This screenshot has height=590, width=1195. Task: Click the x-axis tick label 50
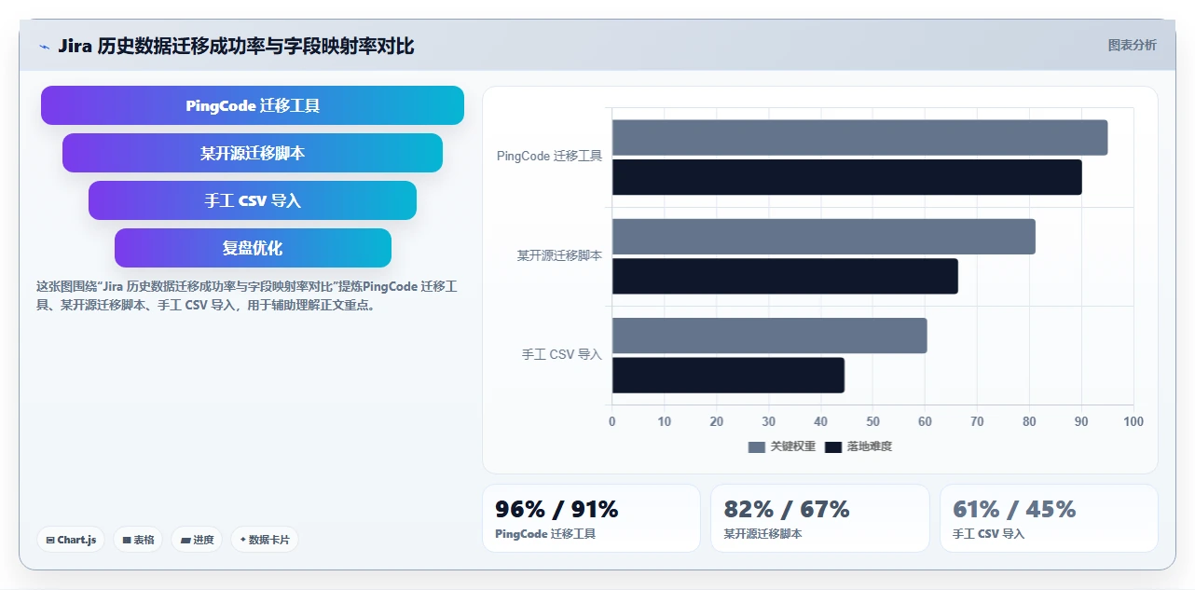(873, 421)
